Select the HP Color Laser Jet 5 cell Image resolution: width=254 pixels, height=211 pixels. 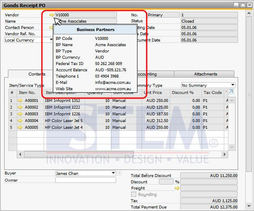tap(64, 120)
